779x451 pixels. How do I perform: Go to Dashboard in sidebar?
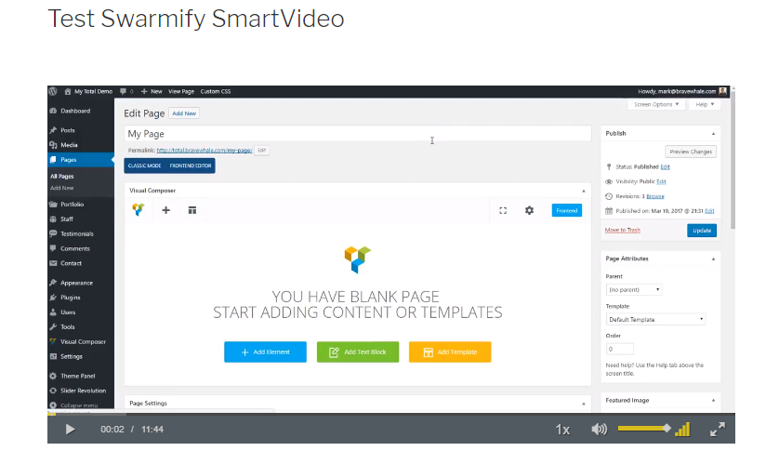pos(75,111)
